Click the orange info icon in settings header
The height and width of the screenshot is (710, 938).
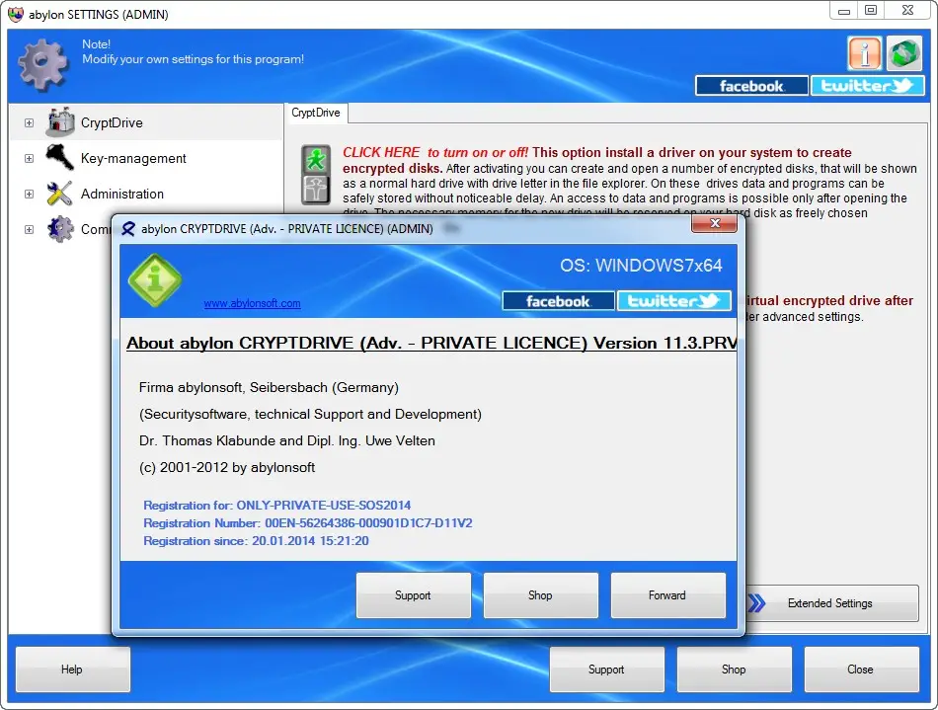(x=864, y=54)
